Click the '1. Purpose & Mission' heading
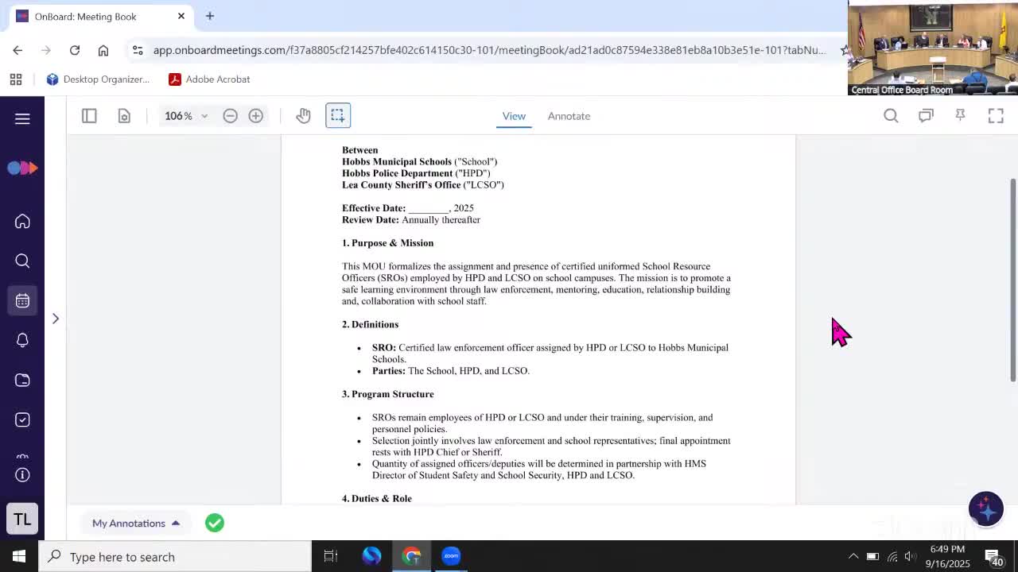The width and height of the screenshot is (1018, 572). click(387, 243)
